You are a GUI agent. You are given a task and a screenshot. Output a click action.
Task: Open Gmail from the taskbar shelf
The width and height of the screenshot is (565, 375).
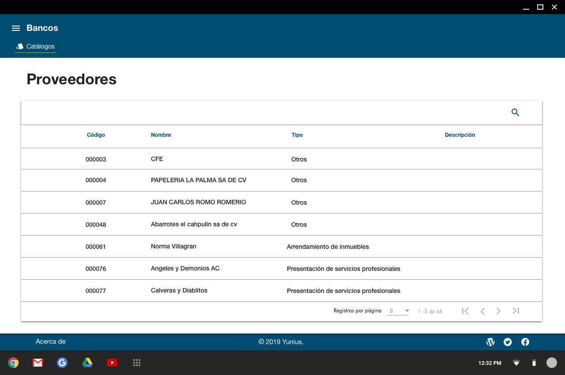(38, 363)
